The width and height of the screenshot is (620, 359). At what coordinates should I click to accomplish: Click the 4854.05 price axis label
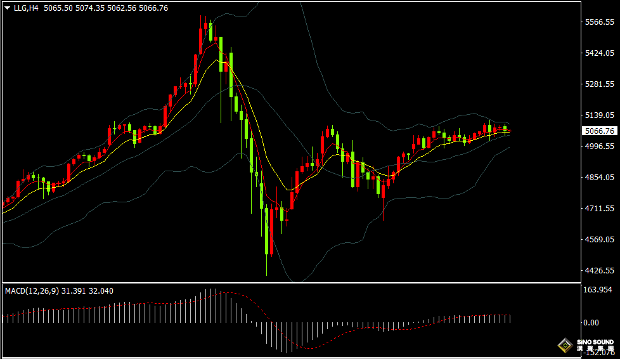[x=599, y=178]
